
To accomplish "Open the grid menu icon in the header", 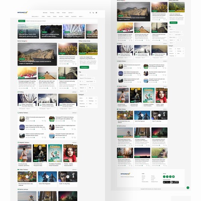I will [96, 13].
